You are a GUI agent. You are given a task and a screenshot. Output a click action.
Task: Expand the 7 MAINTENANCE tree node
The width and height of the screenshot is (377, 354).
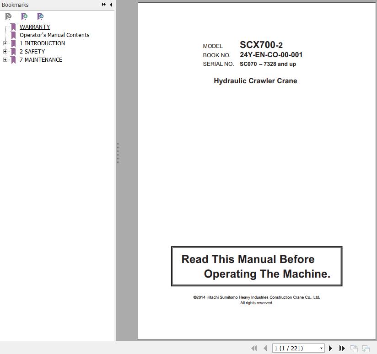(x=5, y=59)
